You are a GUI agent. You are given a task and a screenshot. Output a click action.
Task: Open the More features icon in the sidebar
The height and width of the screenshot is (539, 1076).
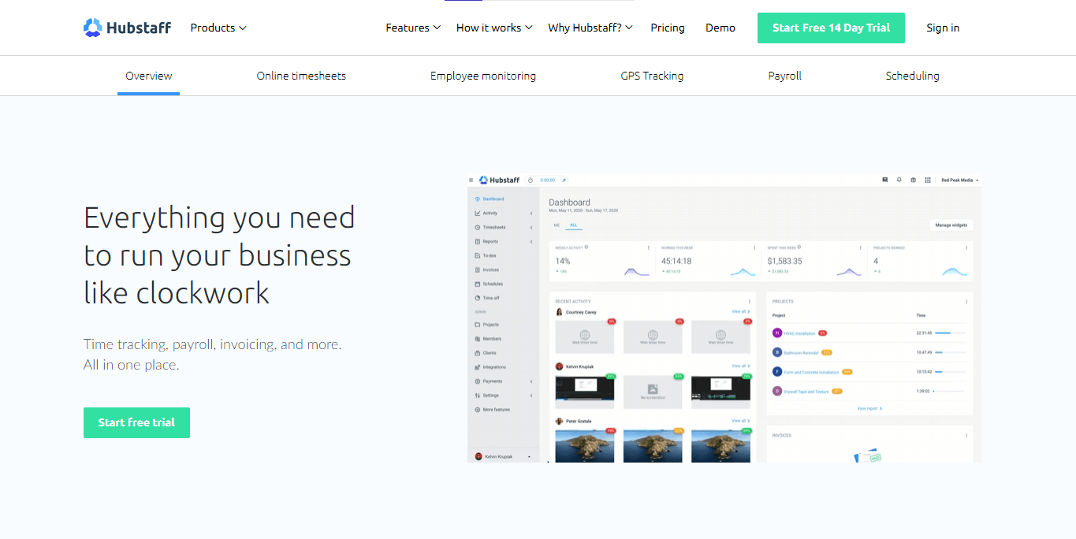(x=478, y=410)
